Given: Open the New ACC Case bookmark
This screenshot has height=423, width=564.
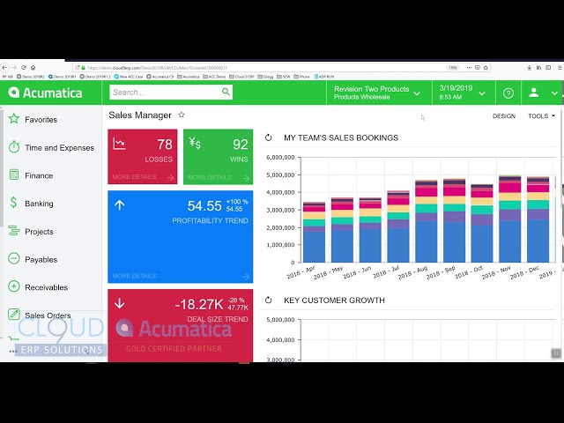Looking at the screenshot, I should [129, 77].
